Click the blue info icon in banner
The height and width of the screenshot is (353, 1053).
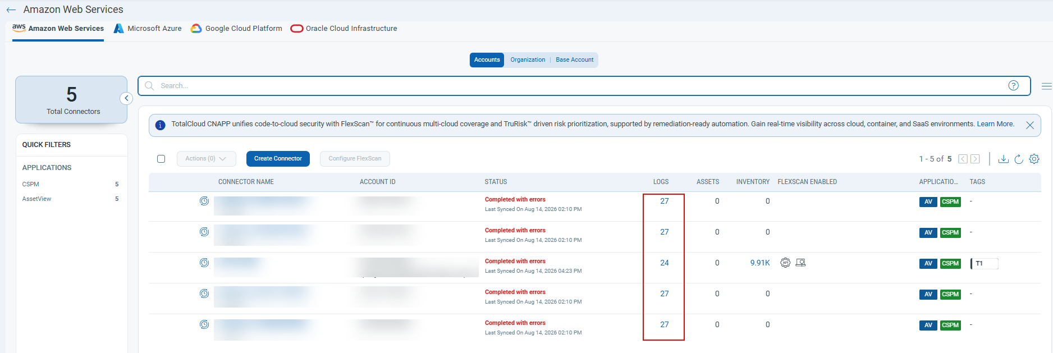[160, 125]
